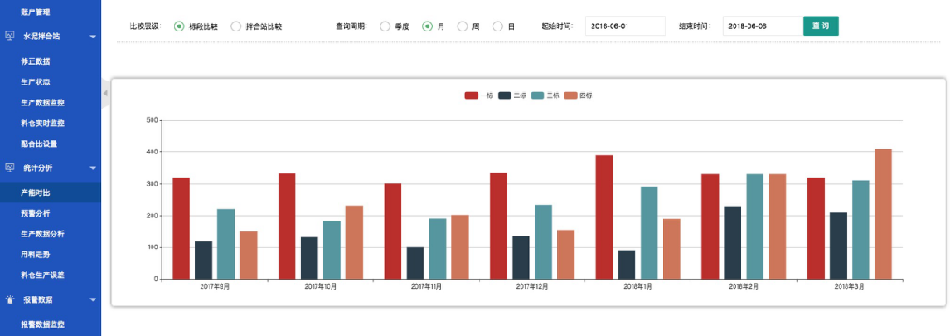Collapse sidebar using the small left arrow
The height and width of the screenshot is (336, 950).
[105, 94]
